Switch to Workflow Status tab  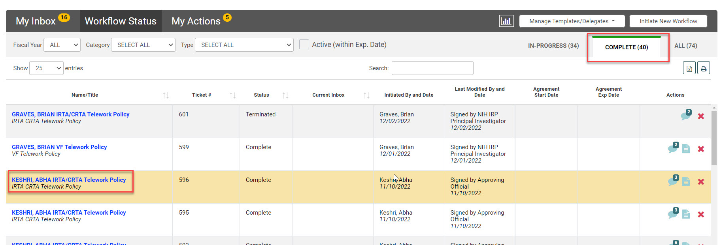(121, 21)
